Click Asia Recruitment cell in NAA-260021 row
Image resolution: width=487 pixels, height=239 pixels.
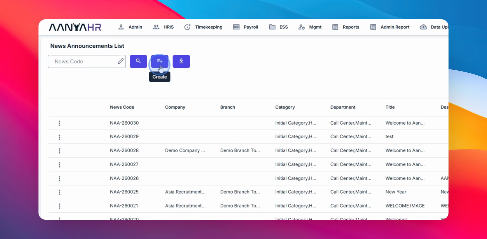point(185,206)
